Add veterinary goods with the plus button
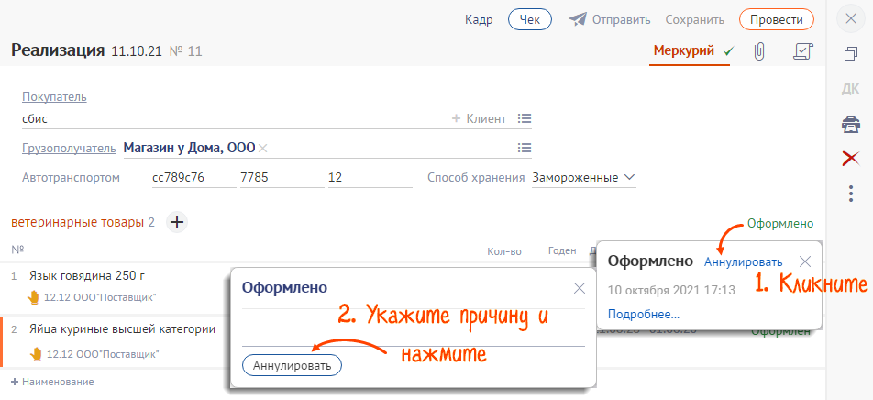873x400 pixels. [x=177, y=222]
